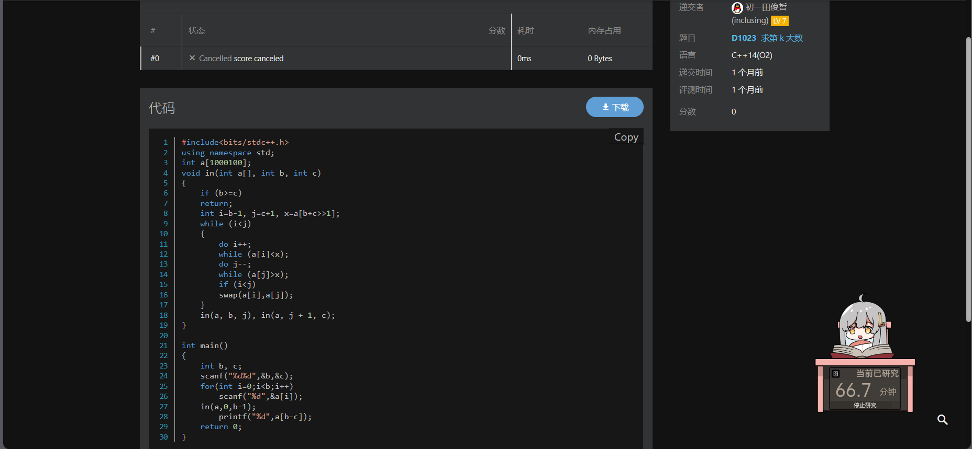Click code line swap(a[i],a[j]);

click(x=256, y=295)
